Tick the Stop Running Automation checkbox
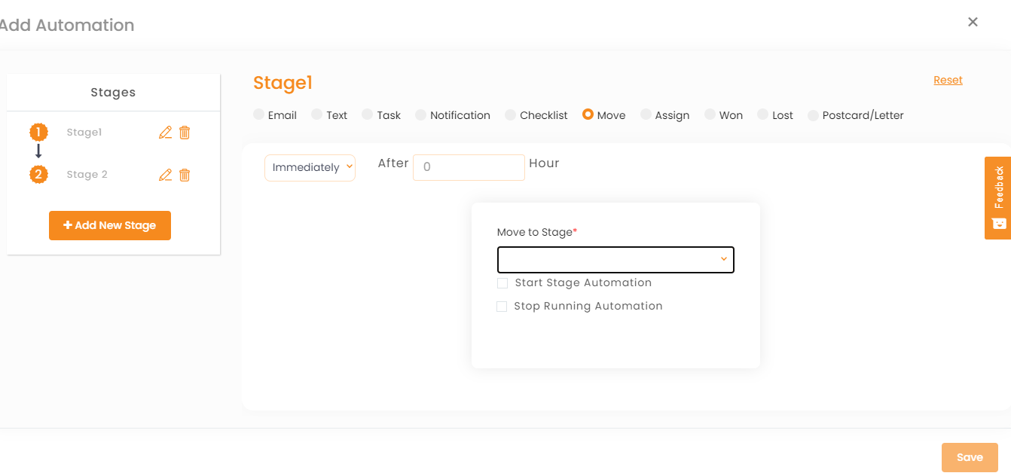Screen dimensions: 1011x476 click(502, 307)
